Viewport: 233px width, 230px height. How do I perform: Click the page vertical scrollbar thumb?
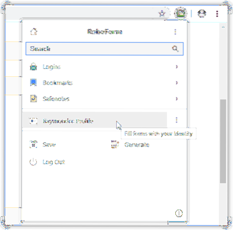click(x=223, y=141)
